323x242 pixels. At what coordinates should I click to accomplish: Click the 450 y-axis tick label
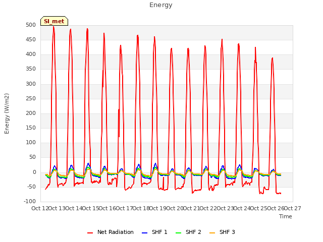click(x=31, y=39)
